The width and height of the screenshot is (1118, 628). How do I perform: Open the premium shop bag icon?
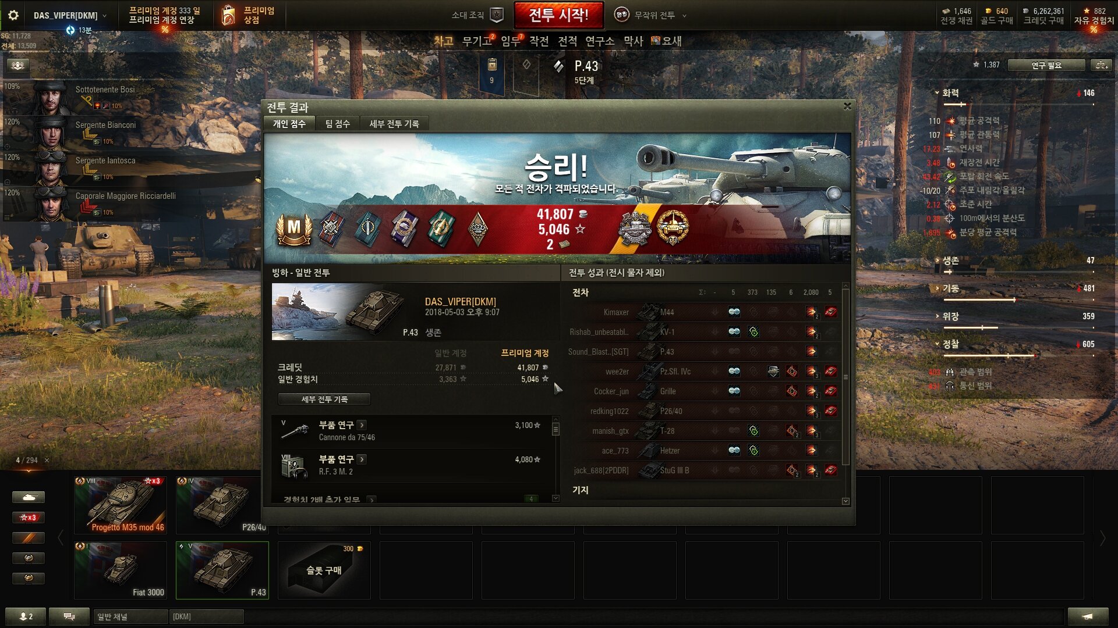(228, 16)
